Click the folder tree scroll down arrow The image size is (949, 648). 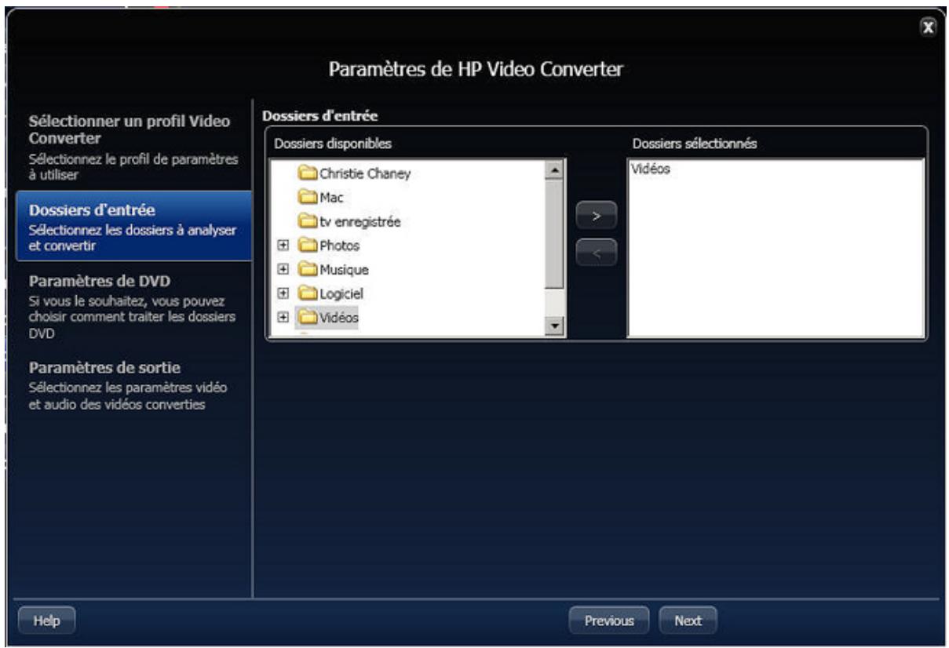555,326
